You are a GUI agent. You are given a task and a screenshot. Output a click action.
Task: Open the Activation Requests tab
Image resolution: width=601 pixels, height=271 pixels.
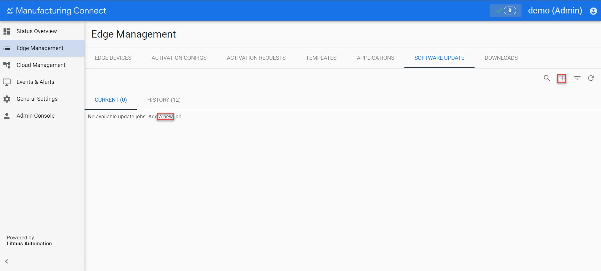(256, 58)
